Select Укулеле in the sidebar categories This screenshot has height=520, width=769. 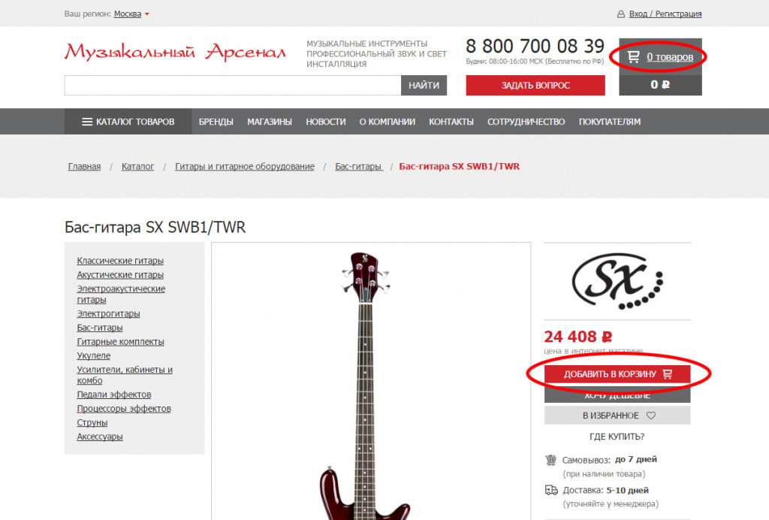pyautogui.click(x=94, y=355)
